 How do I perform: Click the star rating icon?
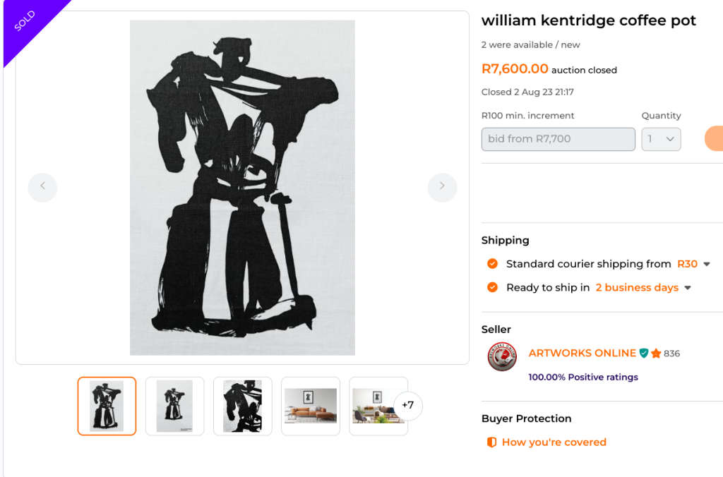[657, 353]
